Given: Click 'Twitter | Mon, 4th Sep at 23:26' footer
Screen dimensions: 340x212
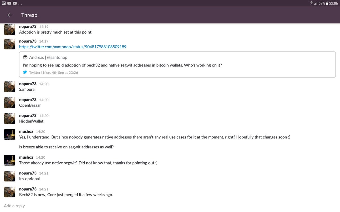Looking at the screenshot, I should [54, 73].
